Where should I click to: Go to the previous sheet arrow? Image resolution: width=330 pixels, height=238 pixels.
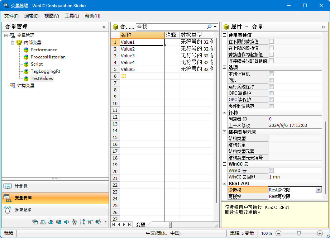point(119,224)
